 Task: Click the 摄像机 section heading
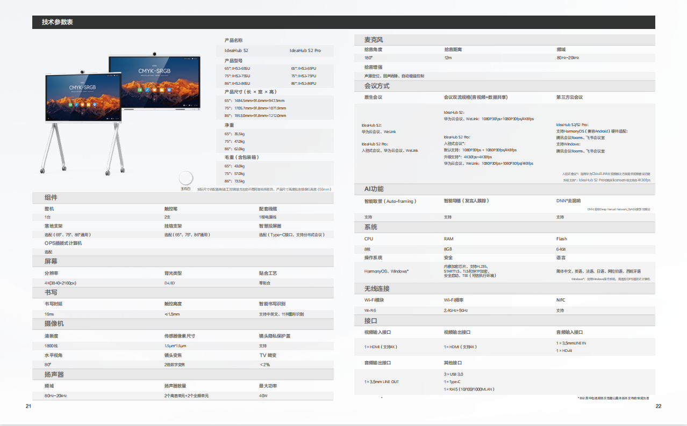pos(54,324)
